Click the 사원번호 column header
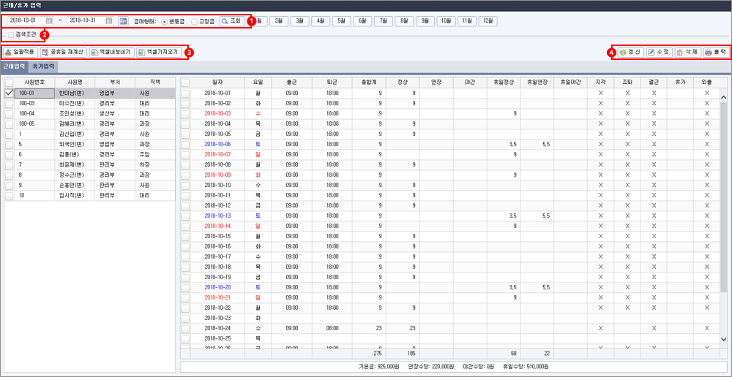 pyautogui.click(x=34, y=82)
